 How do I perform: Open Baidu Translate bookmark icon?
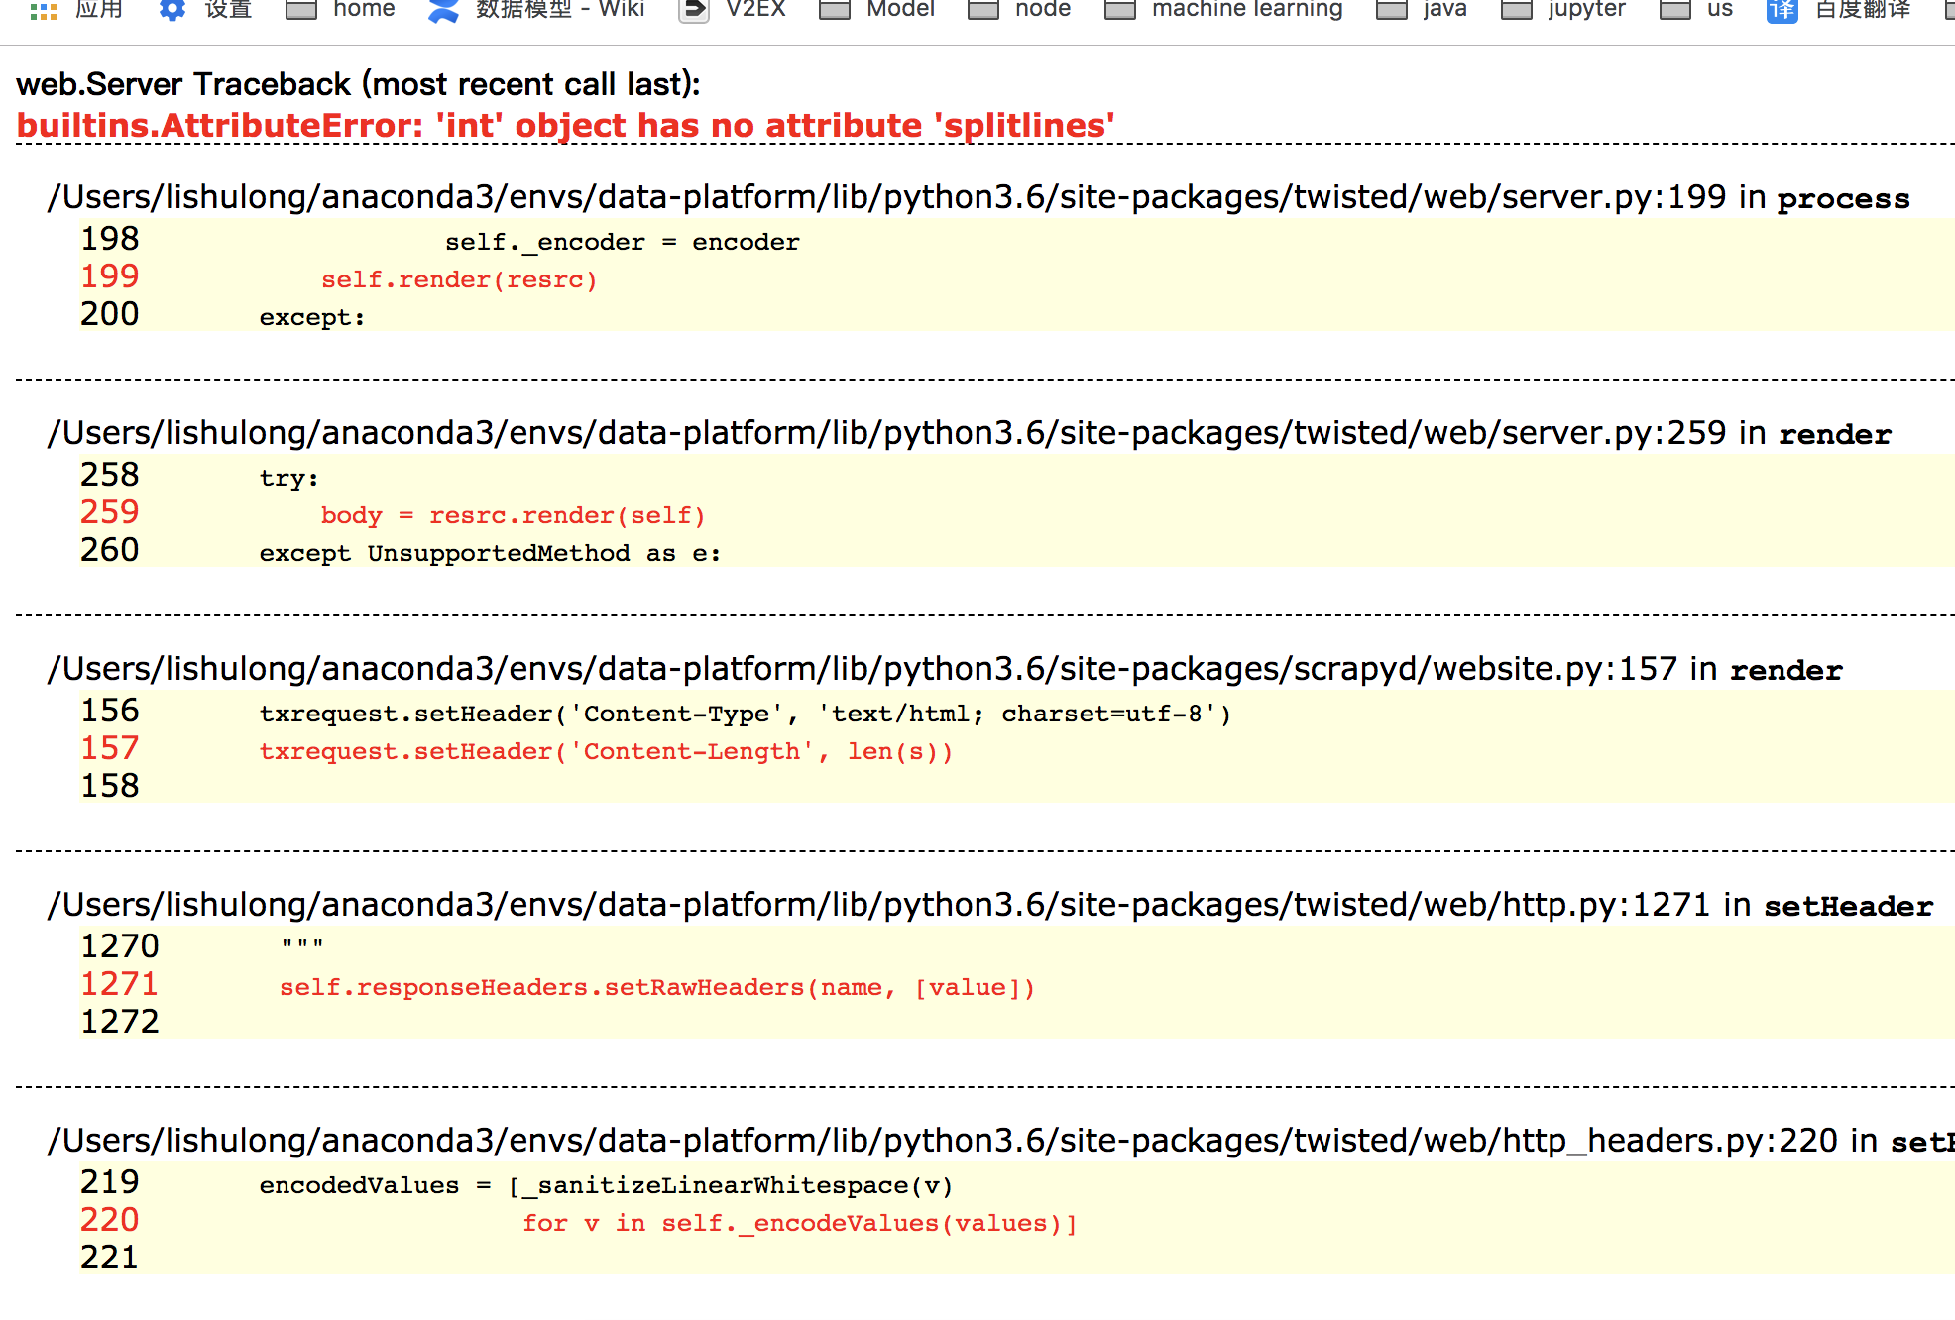pyautogui.click(x=1782, y=10)
